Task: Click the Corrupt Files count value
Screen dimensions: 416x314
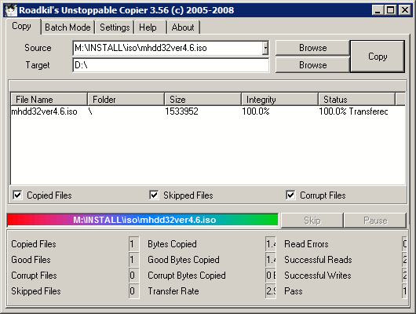Action: point(133,276)
